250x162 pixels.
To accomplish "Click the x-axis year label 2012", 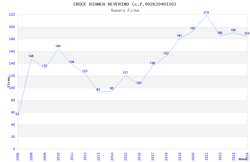I will (85, 156).
